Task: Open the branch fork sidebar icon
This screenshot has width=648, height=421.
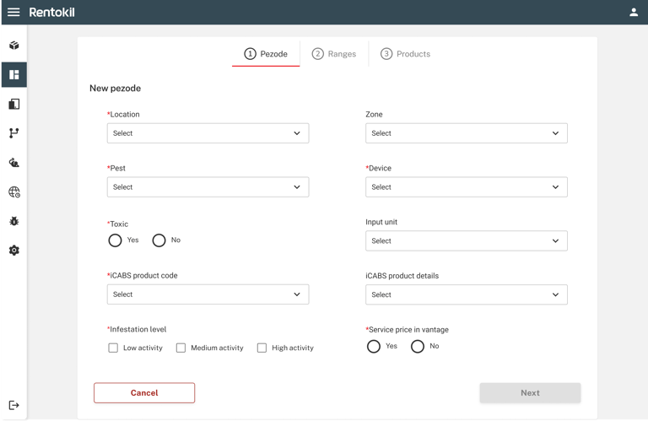Action: pyautogui.click(x=14, y=133)
